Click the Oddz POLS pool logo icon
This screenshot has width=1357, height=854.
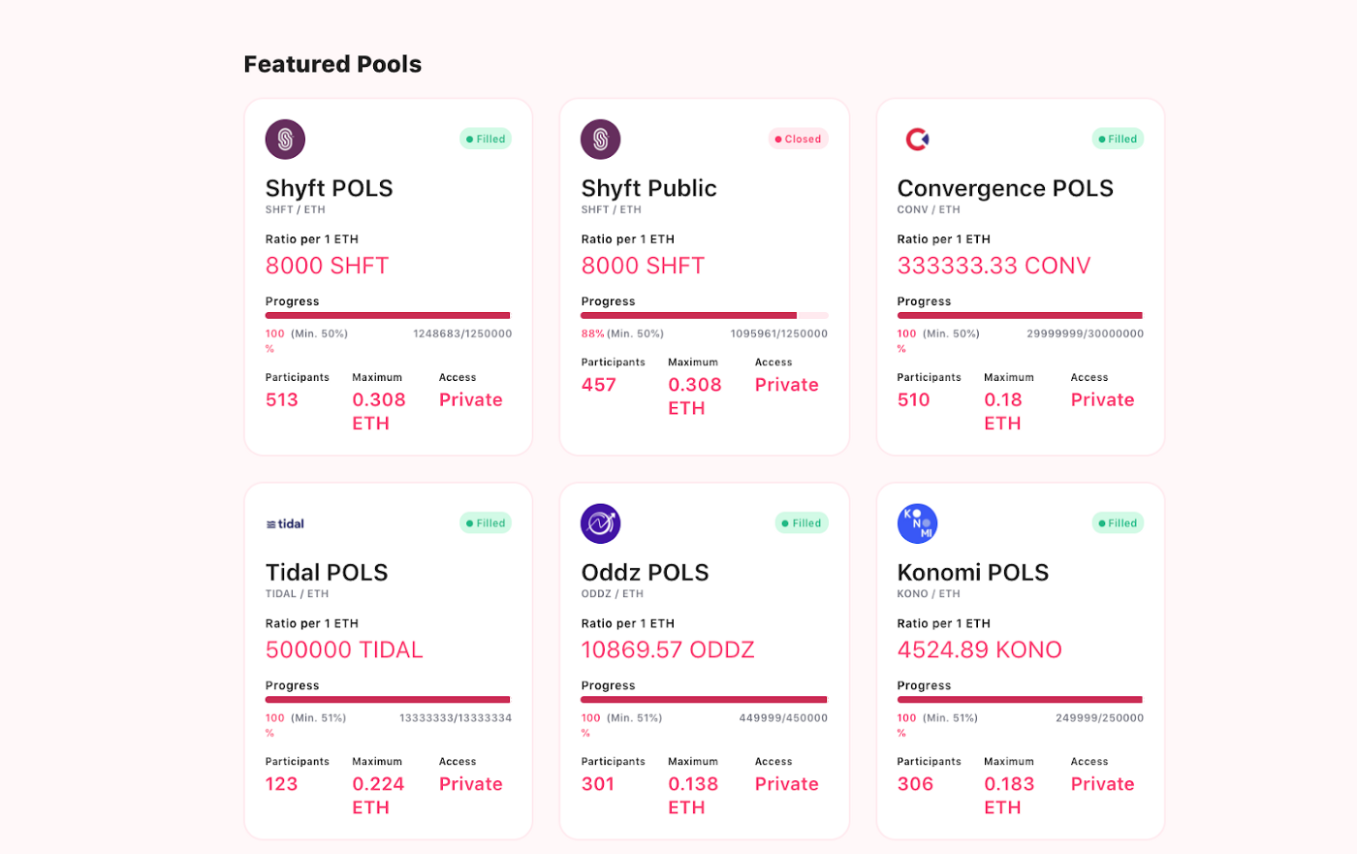[x=601, y=523]
